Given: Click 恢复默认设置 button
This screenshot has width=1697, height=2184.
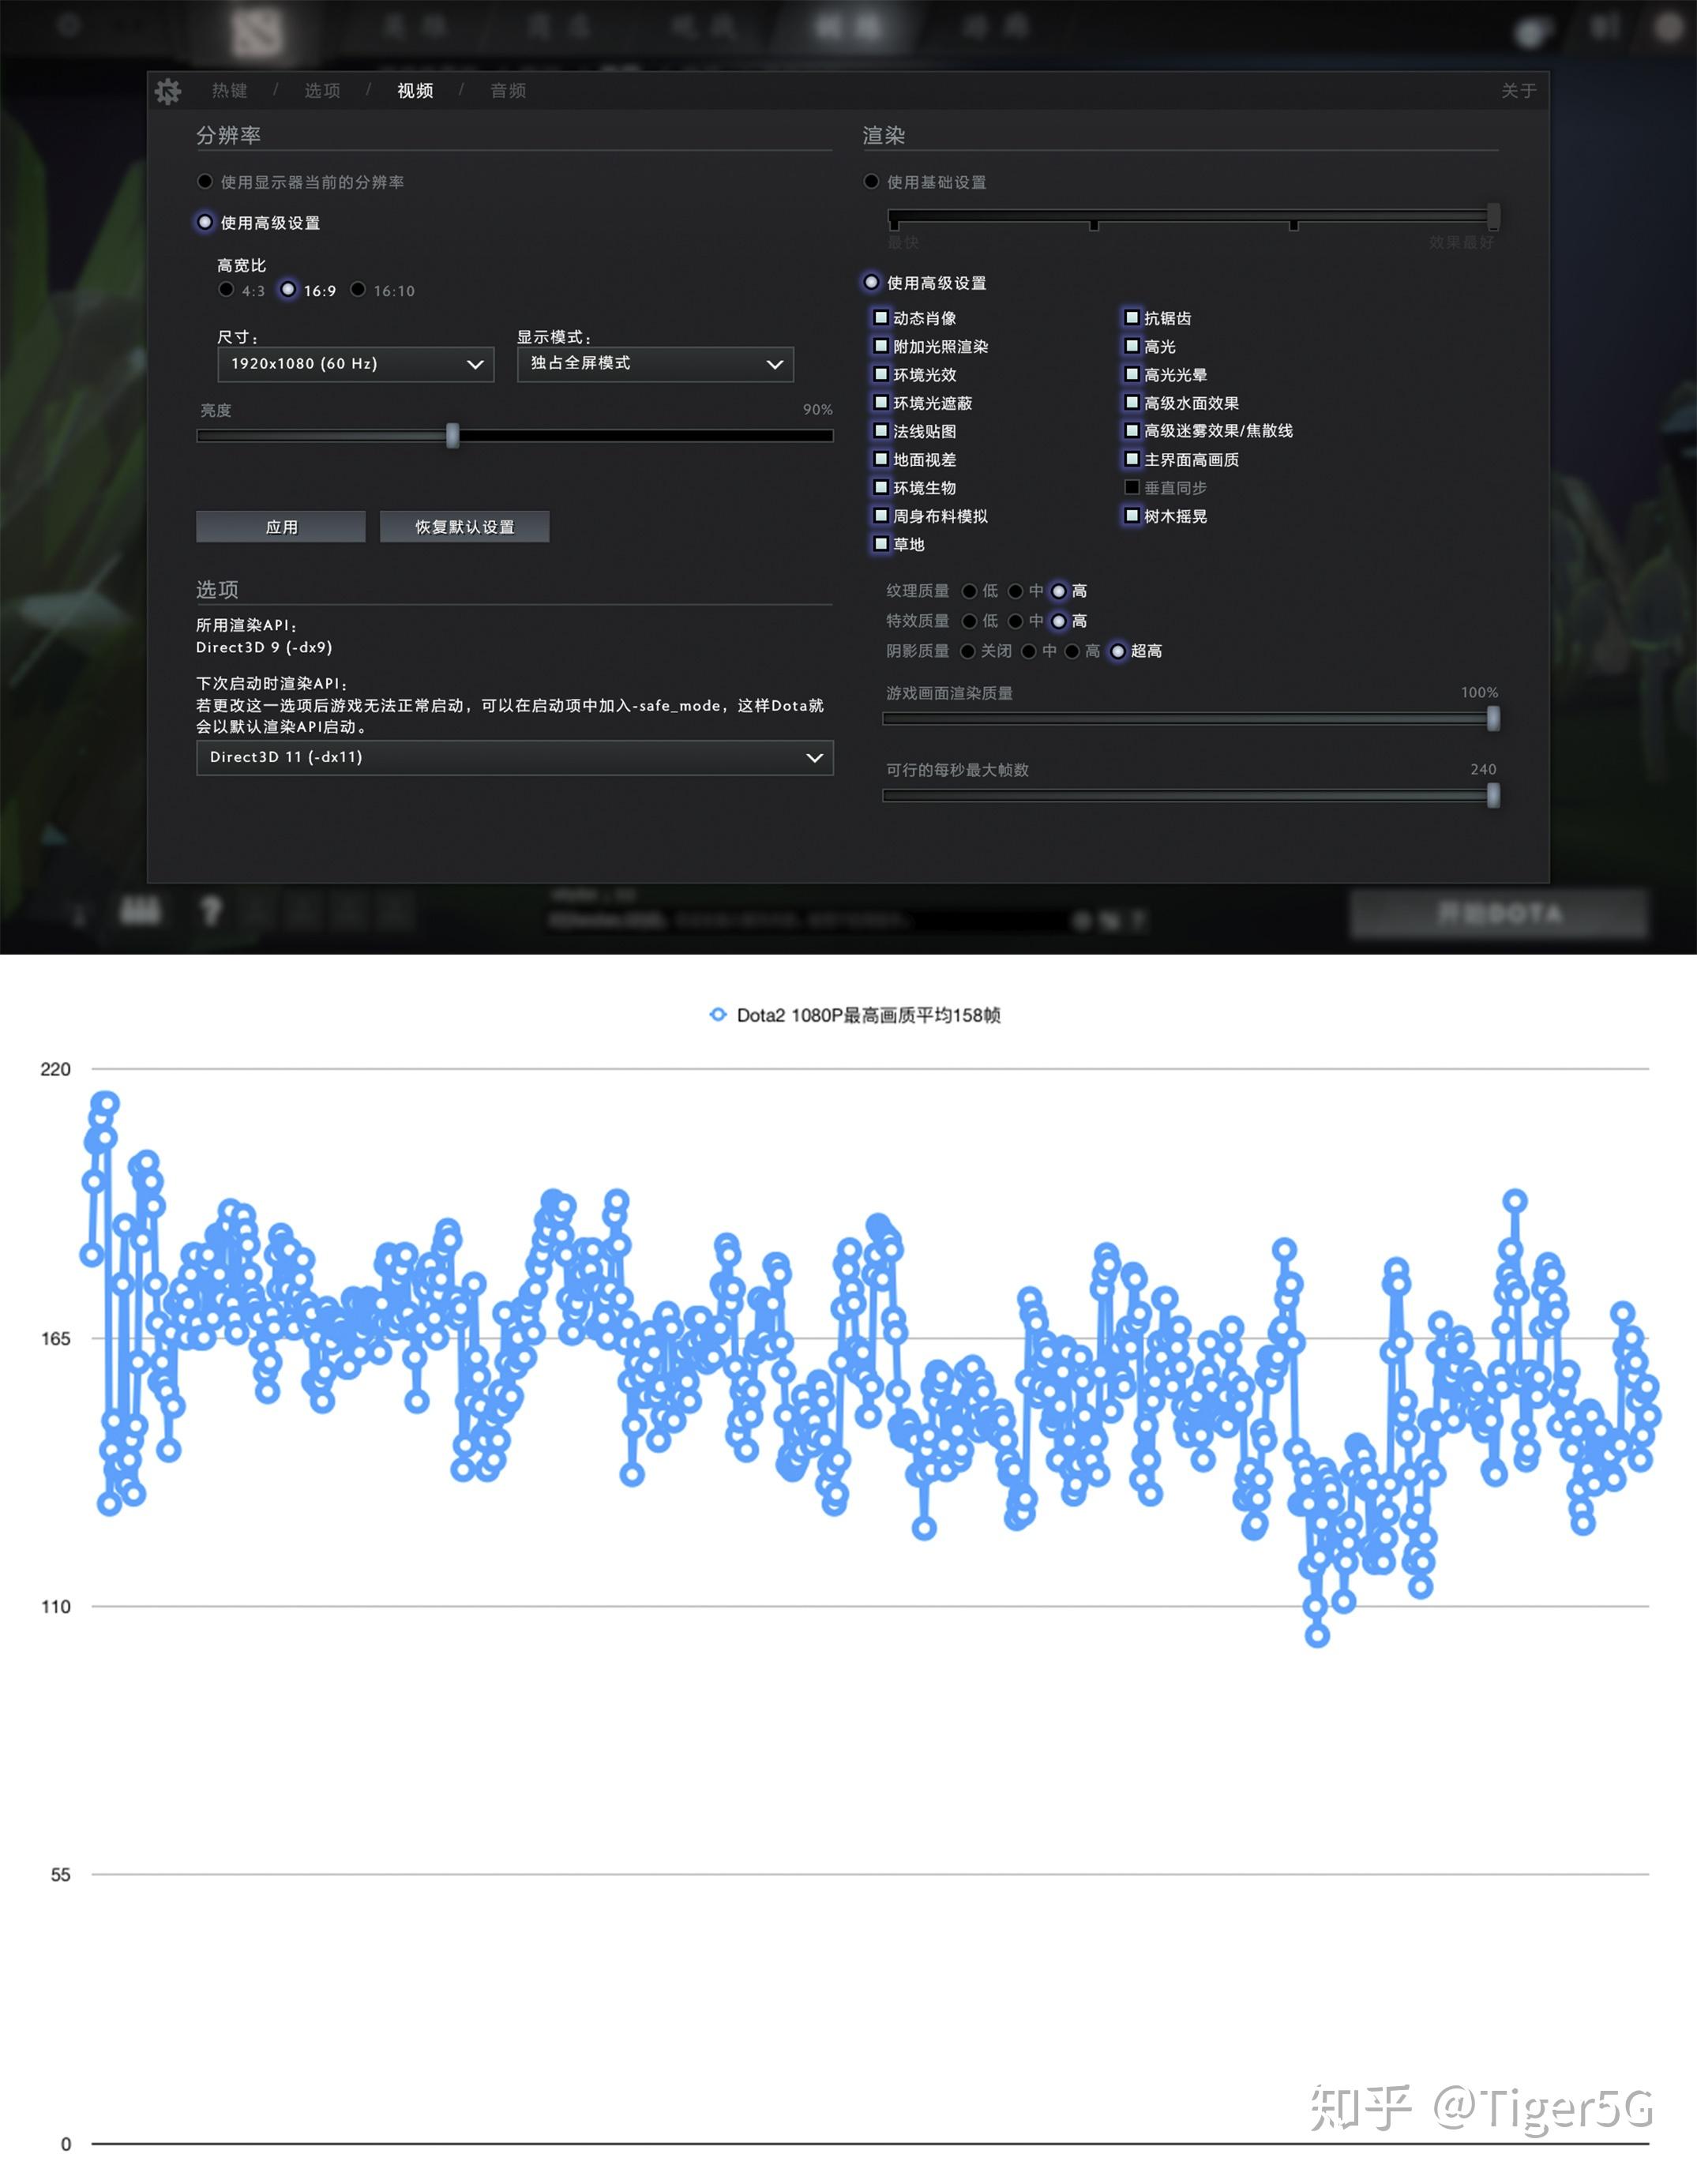Looking at the screenshot, I should tap(464, 527).
